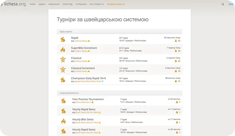
Task: Click the rabbit icon of the Rapid tournament
Action: coord(63,39)
